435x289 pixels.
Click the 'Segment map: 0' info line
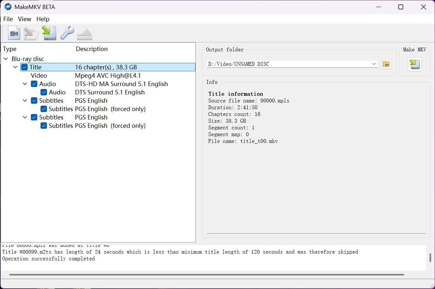pyautogui.click(x=228, y=134)
